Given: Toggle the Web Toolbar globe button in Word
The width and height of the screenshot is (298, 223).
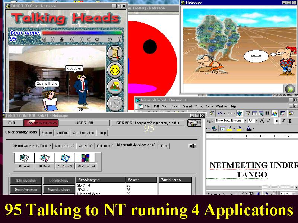Looking at the screenshot, I should 240,113.
